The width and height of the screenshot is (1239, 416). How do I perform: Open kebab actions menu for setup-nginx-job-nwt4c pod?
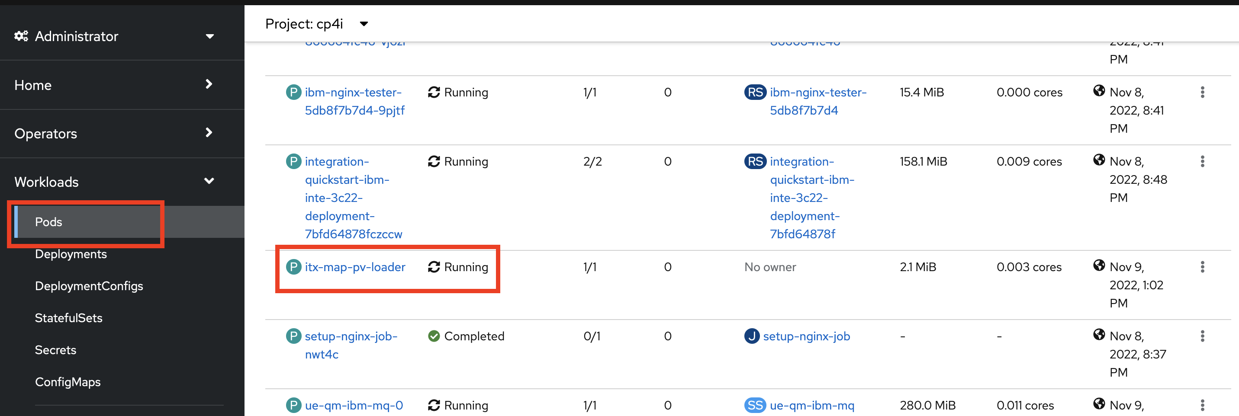click(1203, 336)
